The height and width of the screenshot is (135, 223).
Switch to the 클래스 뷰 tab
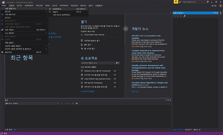[197, 130]
